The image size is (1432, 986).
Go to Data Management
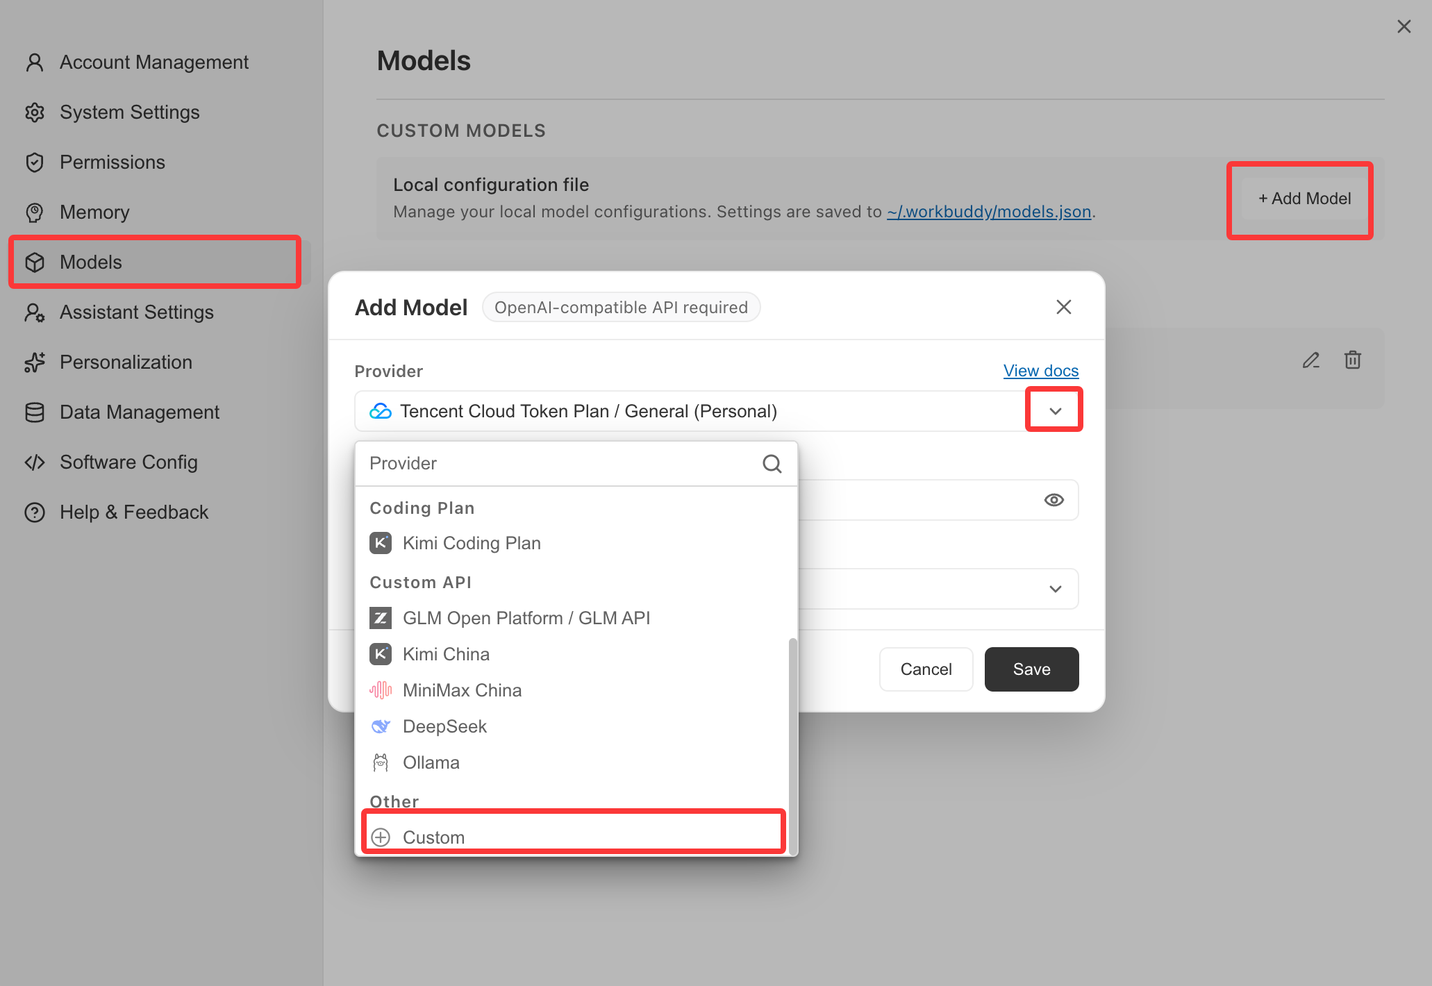pyautogui.click(x=154, y=412)
